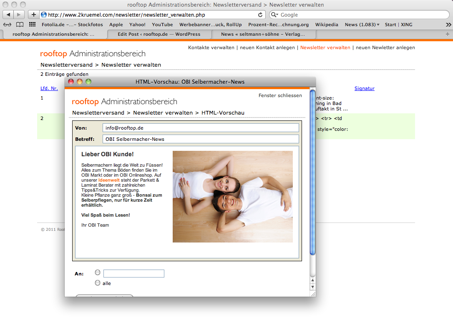Click '2 Einträge gefunden' text
Screen dimensions: 453x320
[64, 74]
